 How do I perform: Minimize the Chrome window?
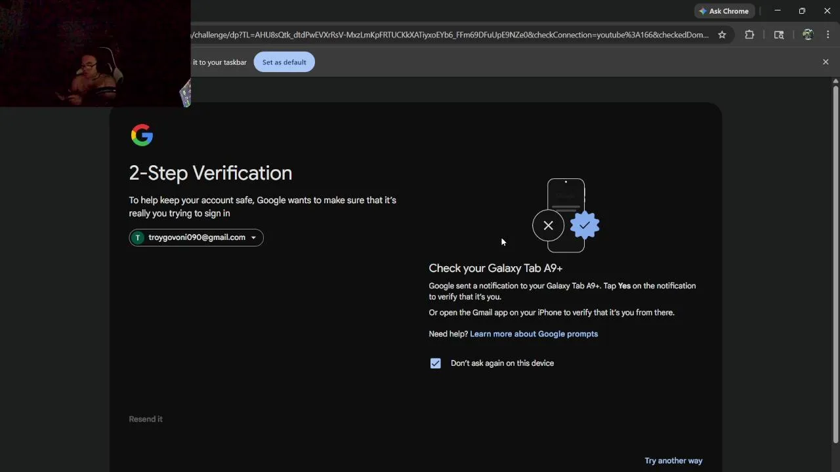(x=778, y=11)
